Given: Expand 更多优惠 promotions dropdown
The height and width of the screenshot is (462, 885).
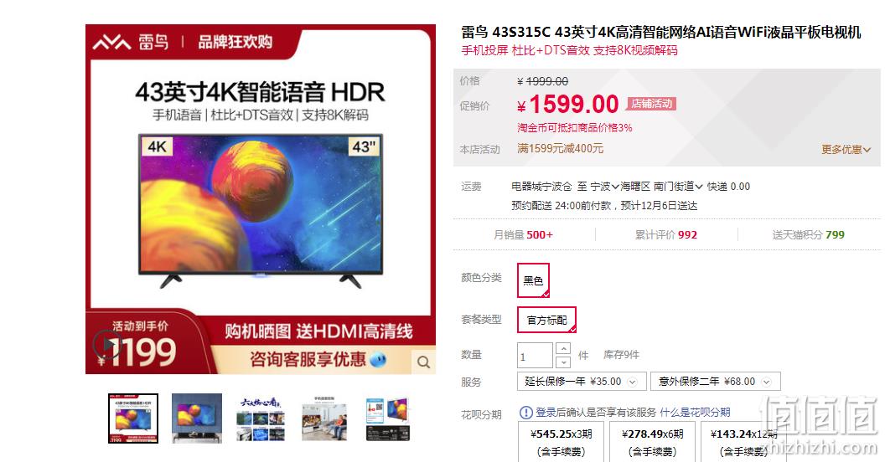Looking at the screenshot, I should pyautogui.click(x=846, y=149).
